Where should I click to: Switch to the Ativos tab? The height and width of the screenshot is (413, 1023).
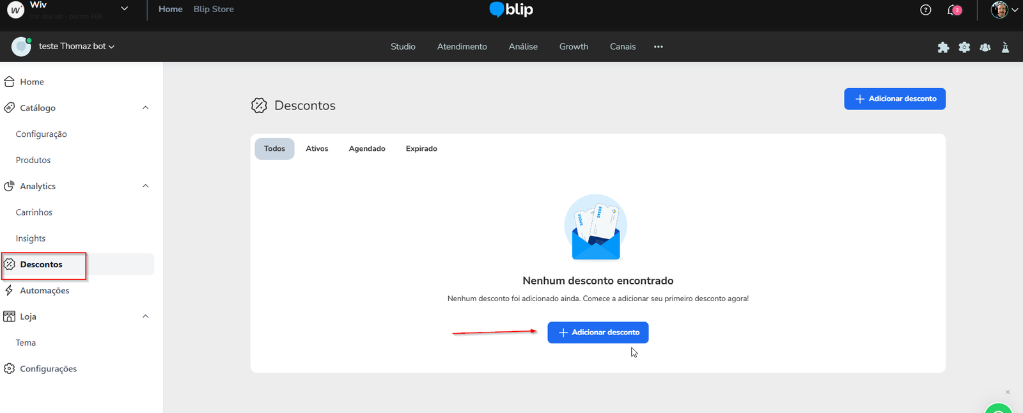[x=317, y=149]
